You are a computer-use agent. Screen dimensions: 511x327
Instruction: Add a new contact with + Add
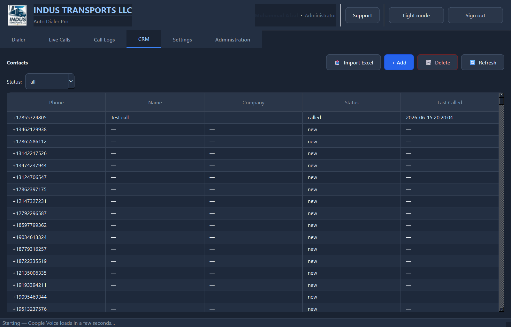pos(399,62)
